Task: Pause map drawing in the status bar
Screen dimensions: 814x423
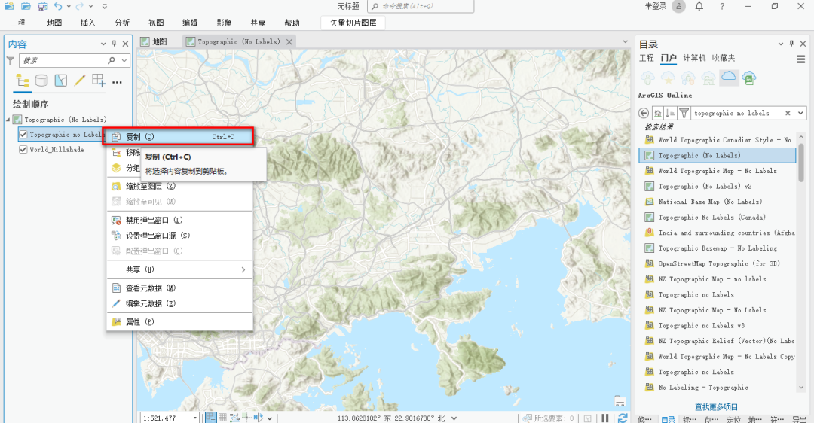Action: click(605, 418)
